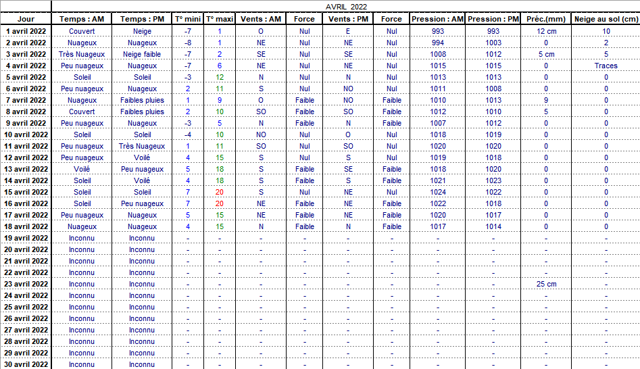Select the 'T° mini' column header
This screenshot has height=369, width=640.
click(188, 19)
